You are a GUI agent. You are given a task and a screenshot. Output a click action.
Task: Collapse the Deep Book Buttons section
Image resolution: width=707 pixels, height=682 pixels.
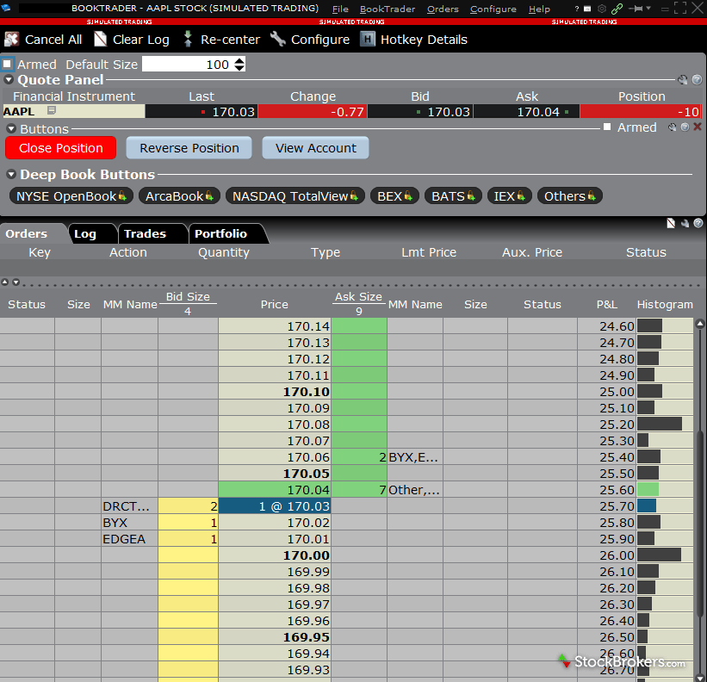coord(9,174)
